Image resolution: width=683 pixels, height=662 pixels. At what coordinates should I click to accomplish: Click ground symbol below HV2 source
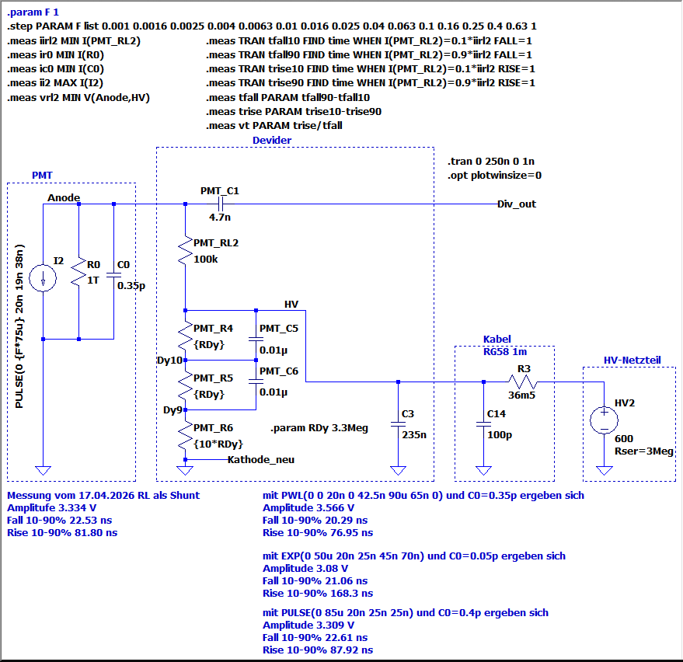tap(604, 470)
